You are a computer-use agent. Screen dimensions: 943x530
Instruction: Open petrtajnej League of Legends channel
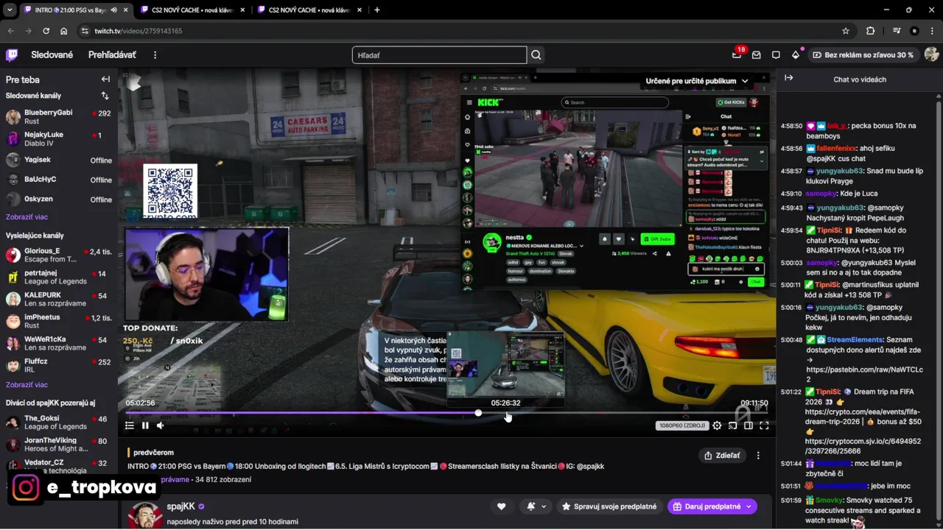(x=59, y=278)
